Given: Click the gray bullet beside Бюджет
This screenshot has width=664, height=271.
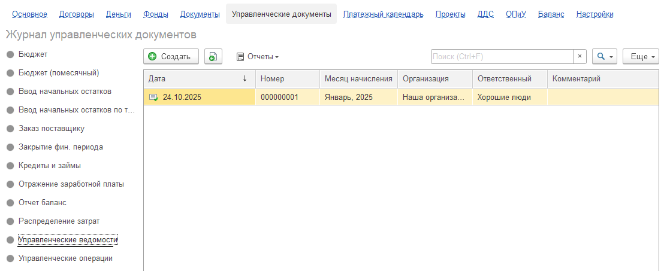Looking at the screenshot, I should (11, 54).
